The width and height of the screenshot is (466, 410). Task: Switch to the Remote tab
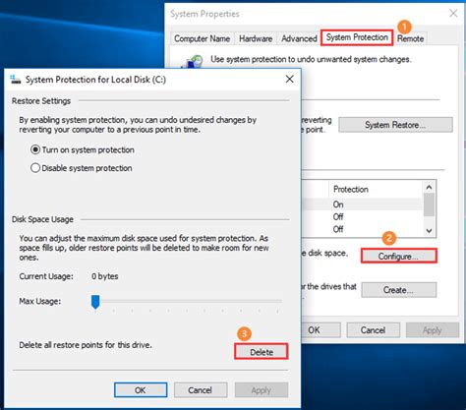(410, 38)
